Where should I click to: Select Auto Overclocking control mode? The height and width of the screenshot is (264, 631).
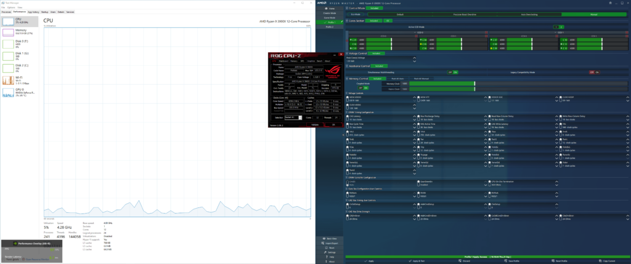pos(529,15)
